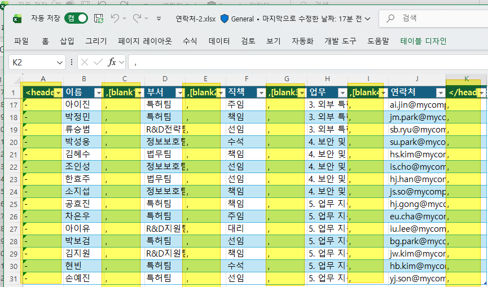488x287 pixels.
Task: Switch to the 페이지 레이아웃 tab
Action: [145, 41]
